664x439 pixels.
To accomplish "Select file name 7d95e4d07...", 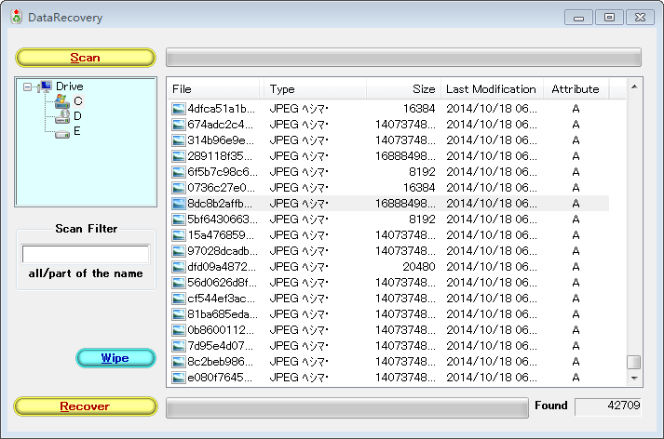I will tap(221, 346).
